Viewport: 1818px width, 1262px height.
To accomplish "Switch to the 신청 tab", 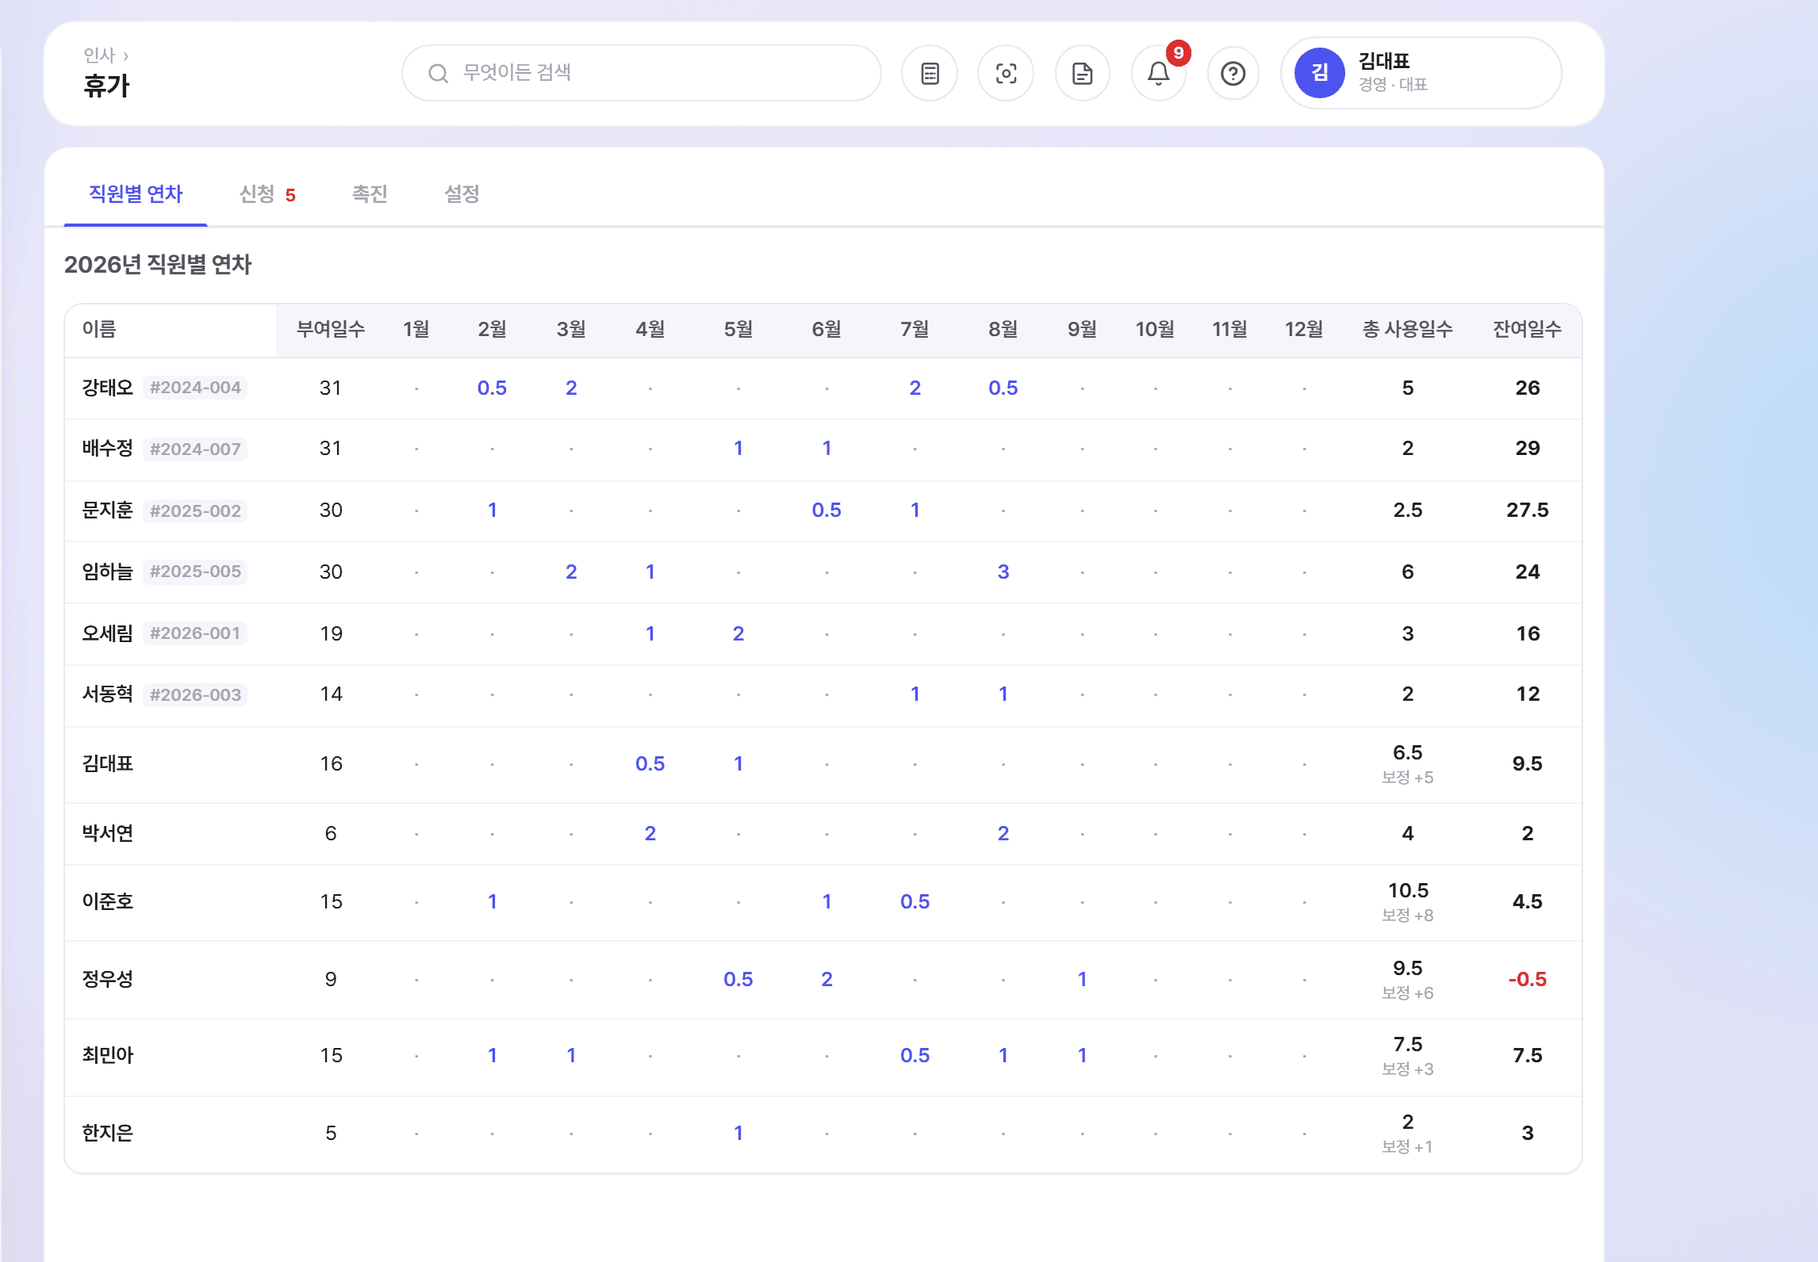I will (x=267, y=194).
